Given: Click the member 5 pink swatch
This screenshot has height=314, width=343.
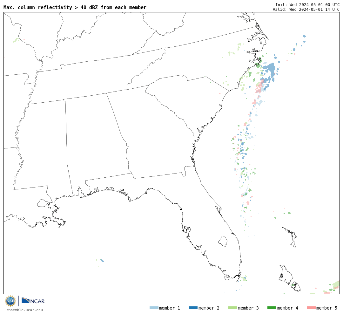Looking at the screenshot, I should (x=311, y=308).
